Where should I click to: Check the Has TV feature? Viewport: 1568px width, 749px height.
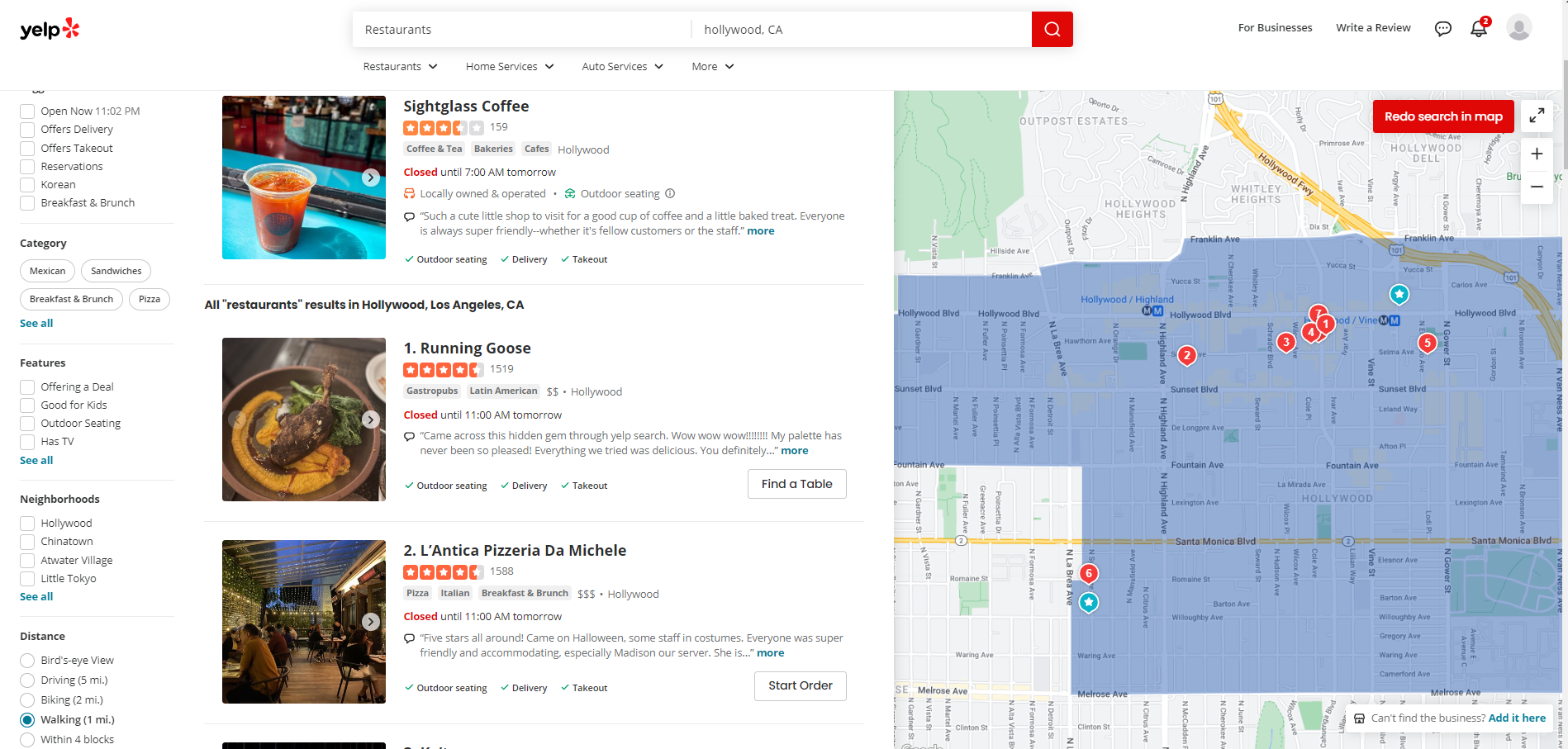click(x=27, y=442)
